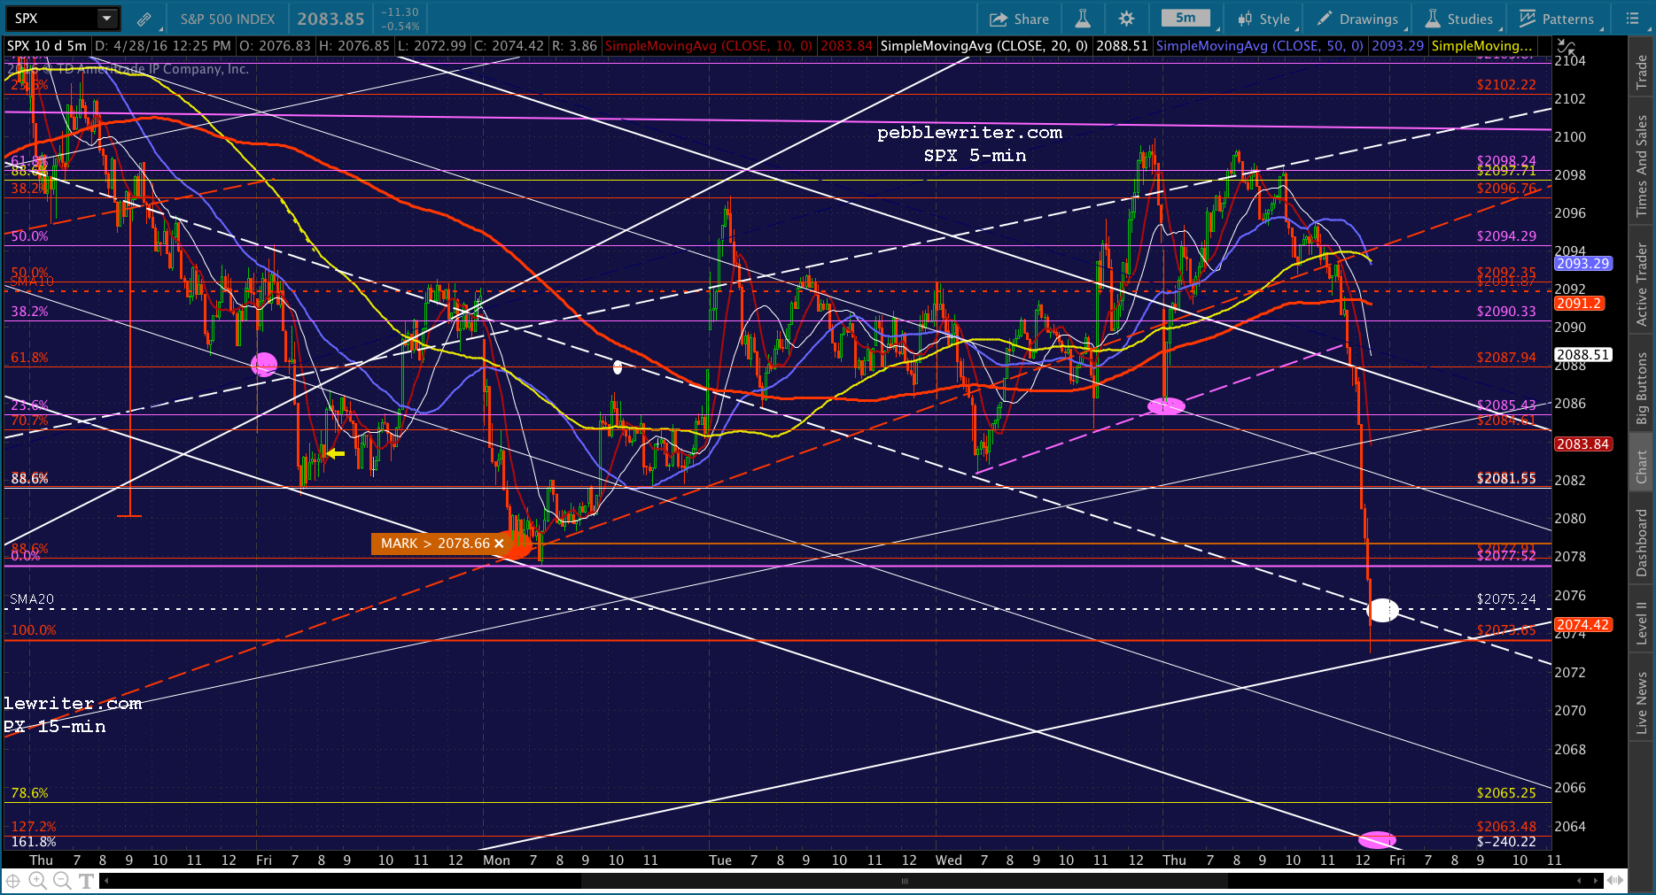Open the list menu icon at top right
The width and height of the screenshot is (1656, 895).
(1632, 19)
